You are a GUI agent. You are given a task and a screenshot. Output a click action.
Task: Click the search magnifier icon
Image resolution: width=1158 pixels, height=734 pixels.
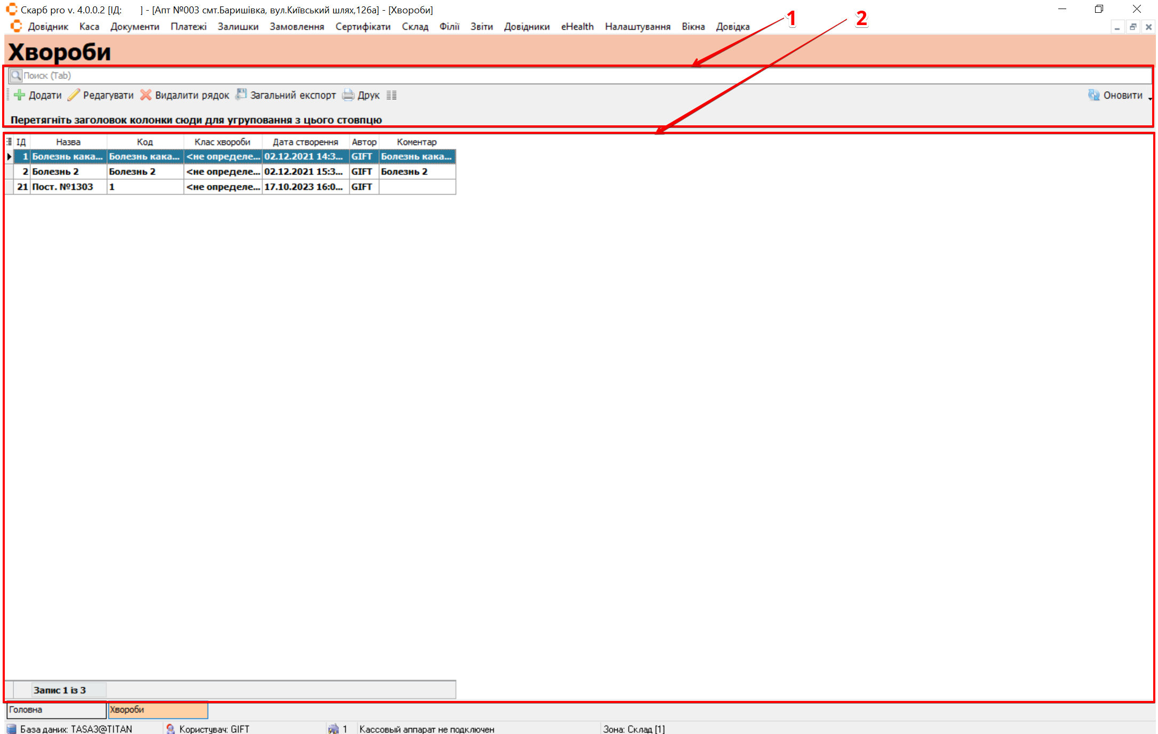tap(16, 76)
